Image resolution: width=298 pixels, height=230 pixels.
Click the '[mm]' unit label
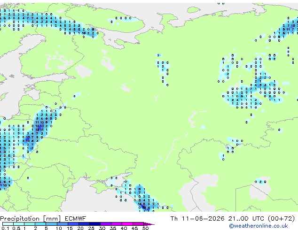tap(52, 219)
